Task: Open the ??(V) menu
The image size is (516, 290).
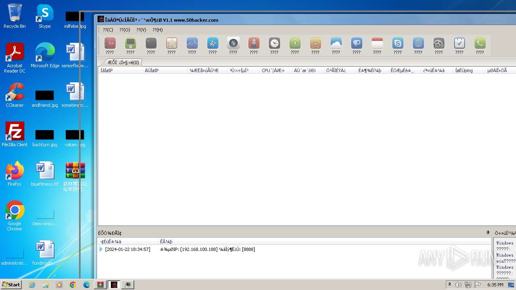Action: (x=141, y=30)
